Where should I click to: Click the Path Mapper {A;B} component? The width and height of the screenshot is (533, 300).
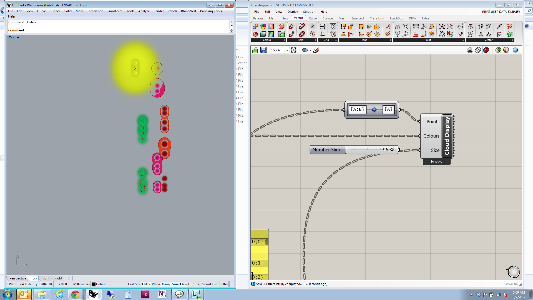(371, 110)
